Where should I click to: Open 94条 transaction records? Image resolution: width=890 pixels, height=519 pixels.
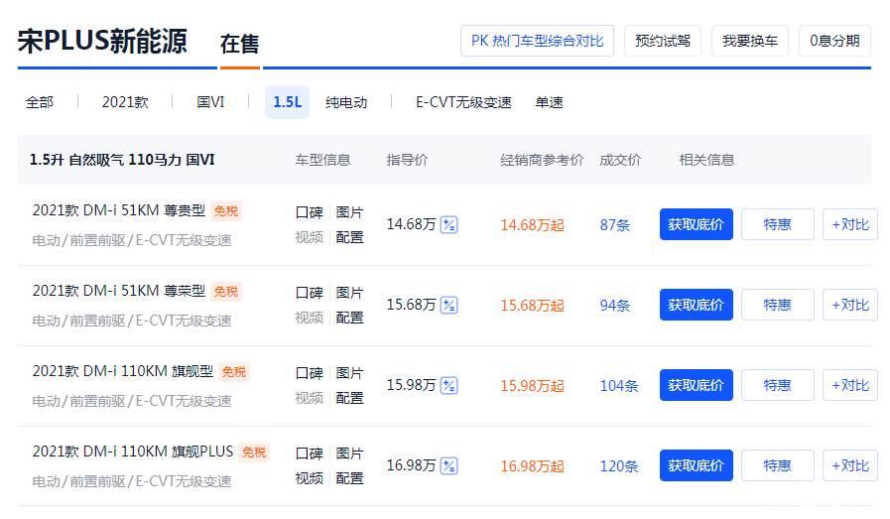coord(615,306)
